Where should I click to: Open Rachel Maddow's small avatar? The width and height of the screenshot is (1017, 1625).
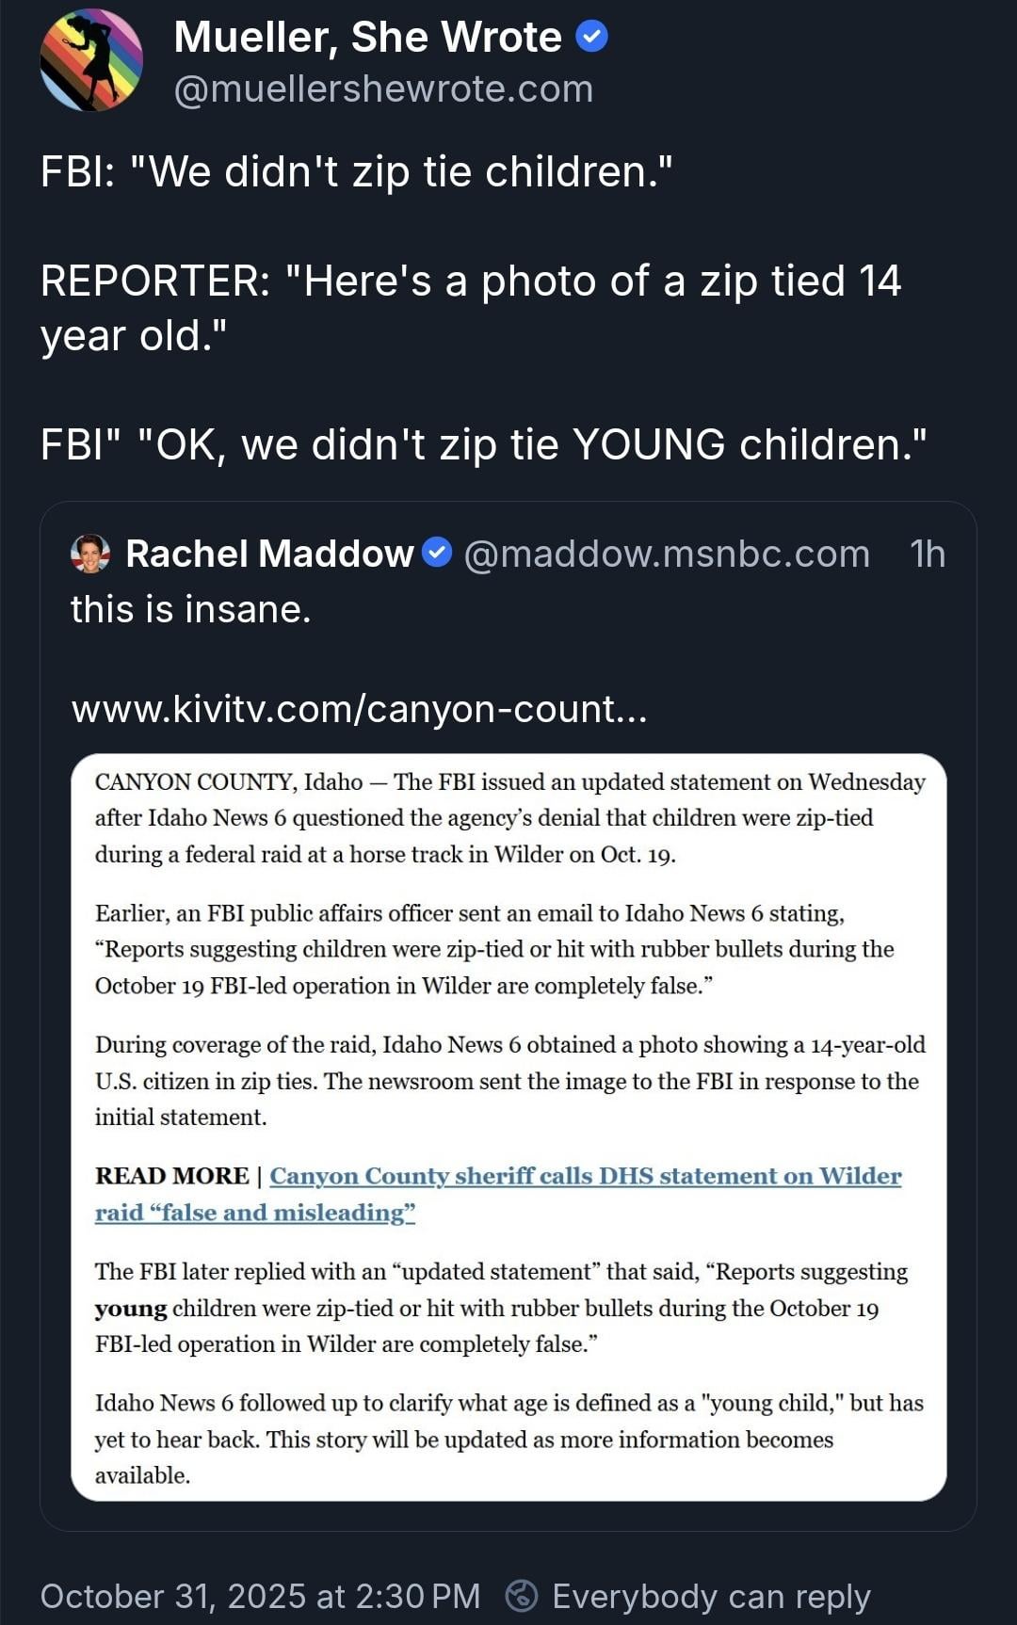coord(90,554)
